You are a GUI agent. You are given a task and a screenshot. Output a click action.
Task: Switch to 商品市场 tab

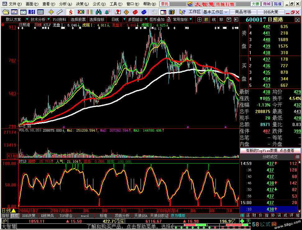(x=243, y=12)
